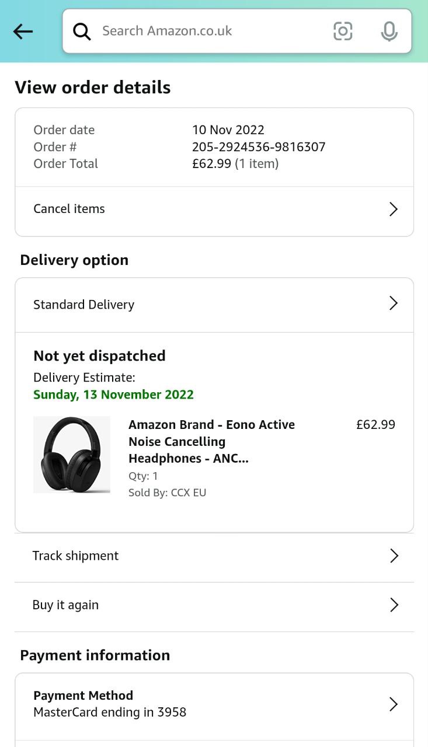This screenshot has width=428, height=747.
Task: Tap the £62.99 item price
Action: [375, 425]
